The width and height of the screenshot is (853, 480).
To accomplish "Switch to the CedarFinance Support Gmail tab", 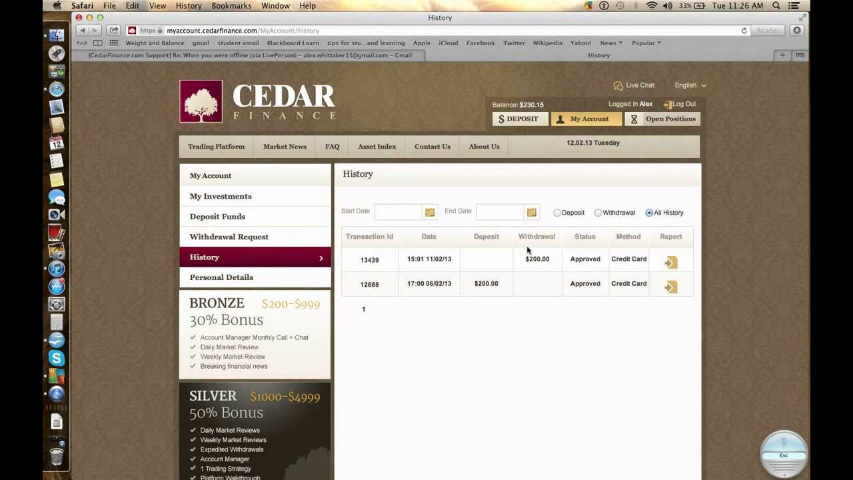I will coord(250,55).
